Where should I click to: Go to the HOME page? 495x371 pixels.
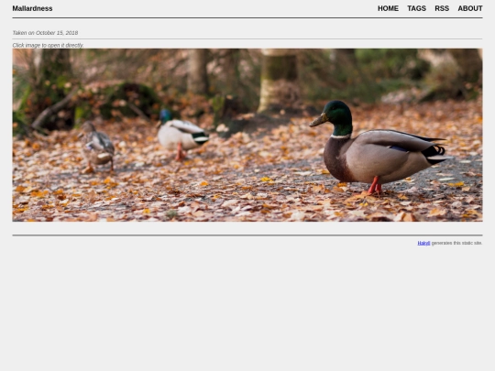pos(388,8)
